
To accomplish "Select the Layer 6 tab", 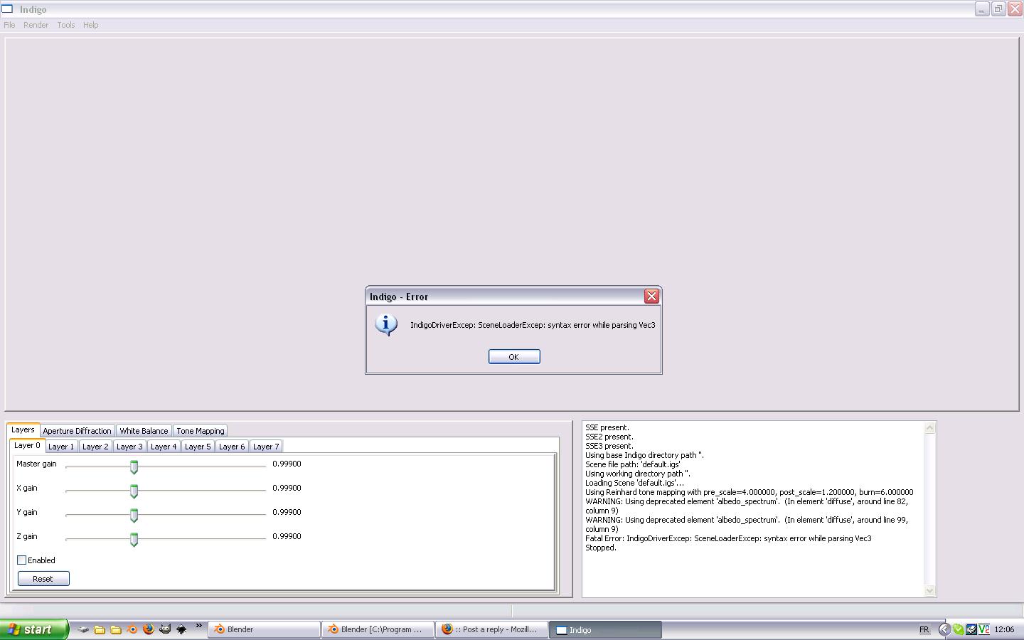I will tap(232, 447).
